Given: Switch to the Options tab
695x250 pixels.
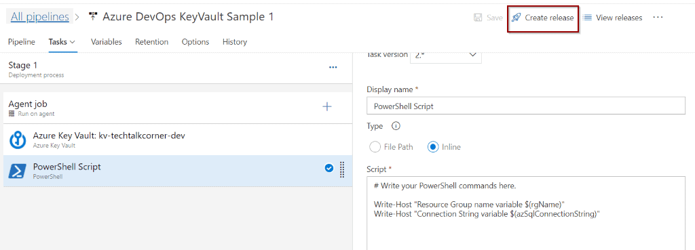Looking at the screenshot, I should coord(195,42).
